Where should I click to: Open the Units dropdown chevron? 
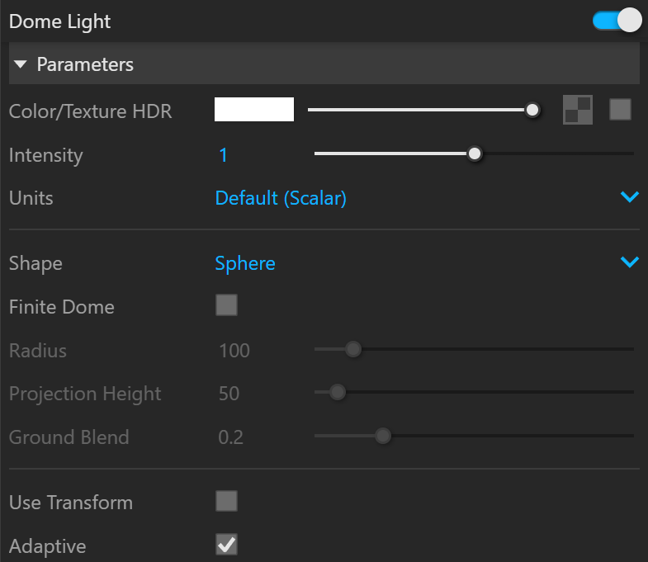pyautogui.click(x=630, y=197)
